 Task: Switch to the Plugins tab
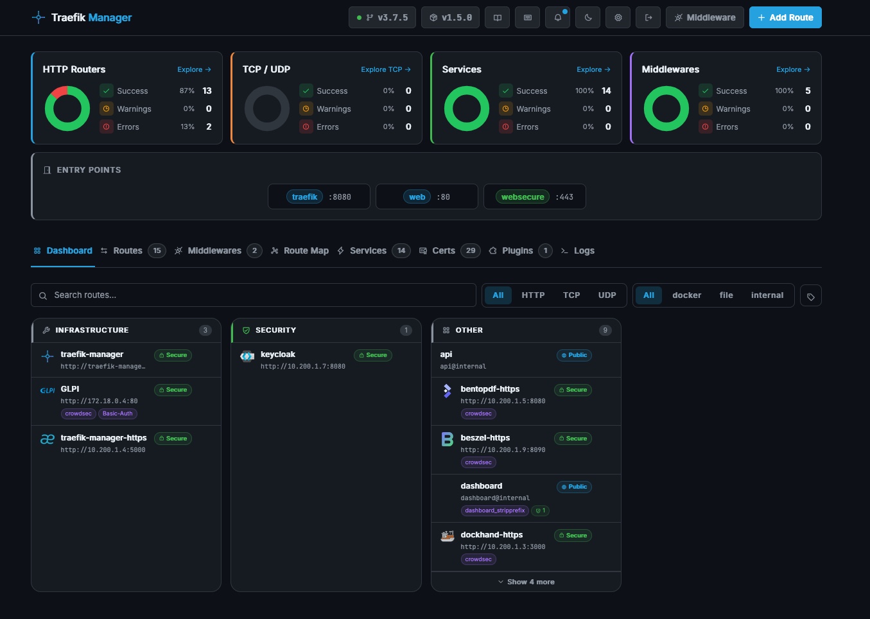pos(520,250)
